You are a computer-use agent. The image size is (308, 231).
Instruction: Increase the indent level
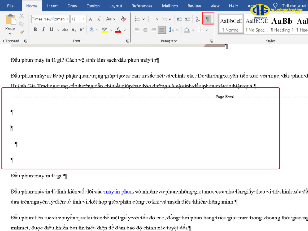[x=187, y=18]
